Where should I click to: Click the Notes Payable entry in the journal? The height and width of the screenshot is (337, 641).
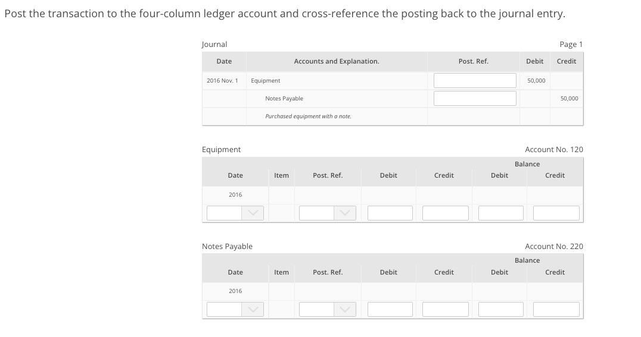tap(284, 98)
